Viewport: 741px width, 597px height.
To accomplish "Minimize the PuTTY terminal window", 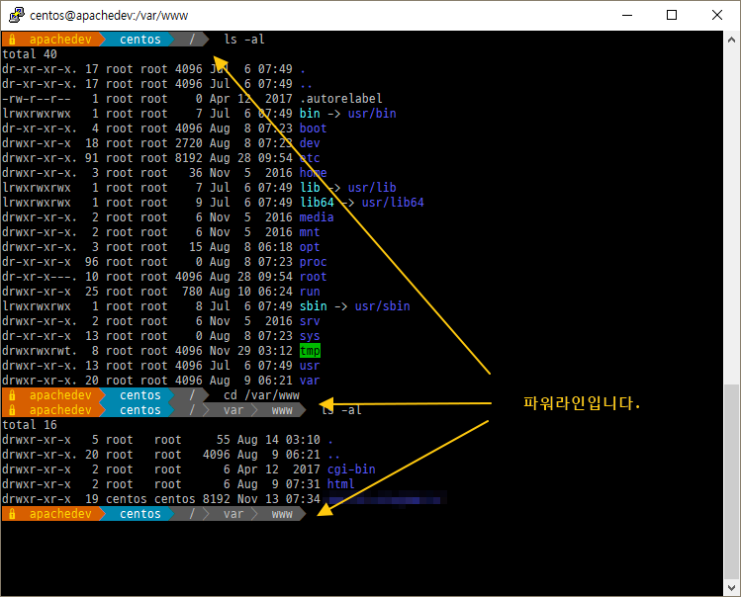I will (x=626, y=15).
